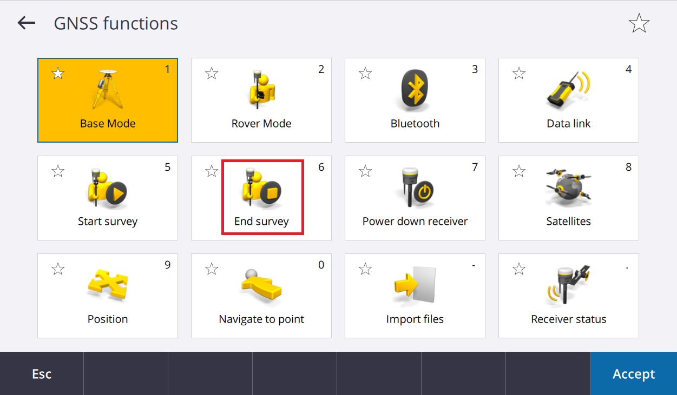This screenshot has height=395, width=677.
Task: Click the End survey stop icon
Action: tap(261, 188)
